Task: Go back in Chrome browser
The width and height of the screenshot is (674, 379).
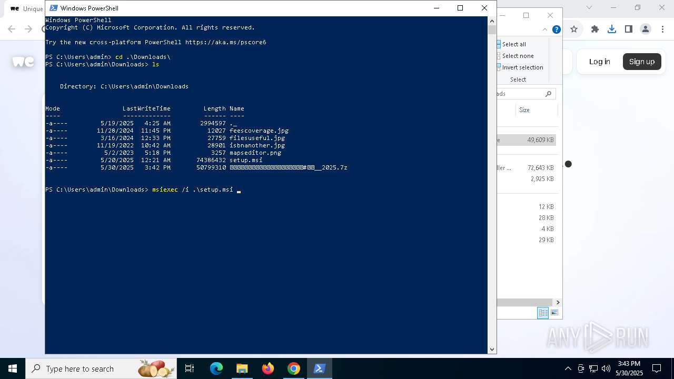Action: [x=12, y=29]
